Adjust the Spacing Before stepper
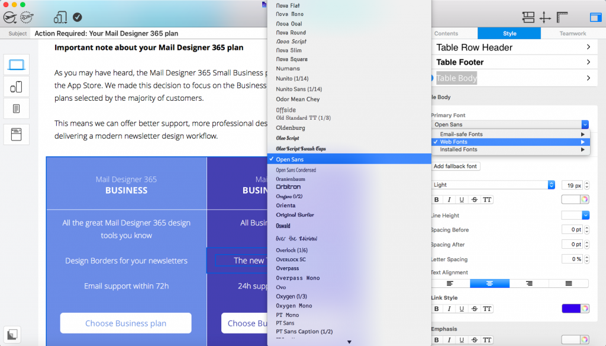Viewport: 606px width, 346px height. 586,230
